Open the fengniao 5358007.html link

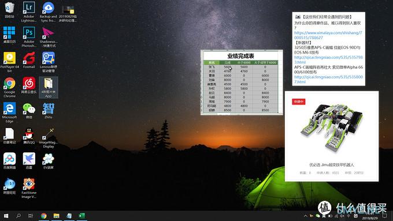tap(328, 79)
